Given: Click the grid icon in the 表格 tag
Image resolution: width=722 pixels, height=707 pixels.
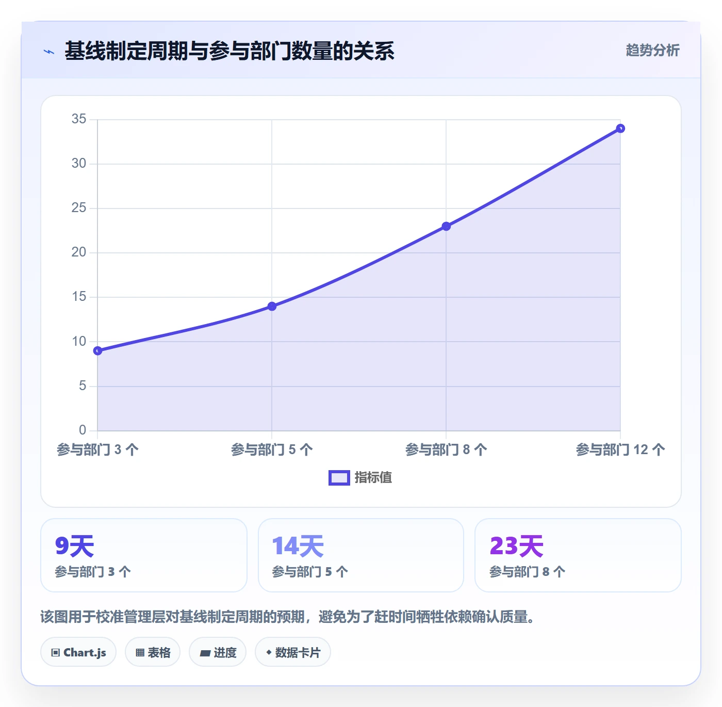Looking at the screenshot, I should [x=140, y=653].
